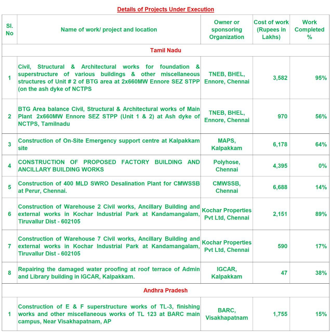Select serial number '7' of the Warehouse 7 row
The width and height of the screenshot is (331, 333).
coord(9,246)
